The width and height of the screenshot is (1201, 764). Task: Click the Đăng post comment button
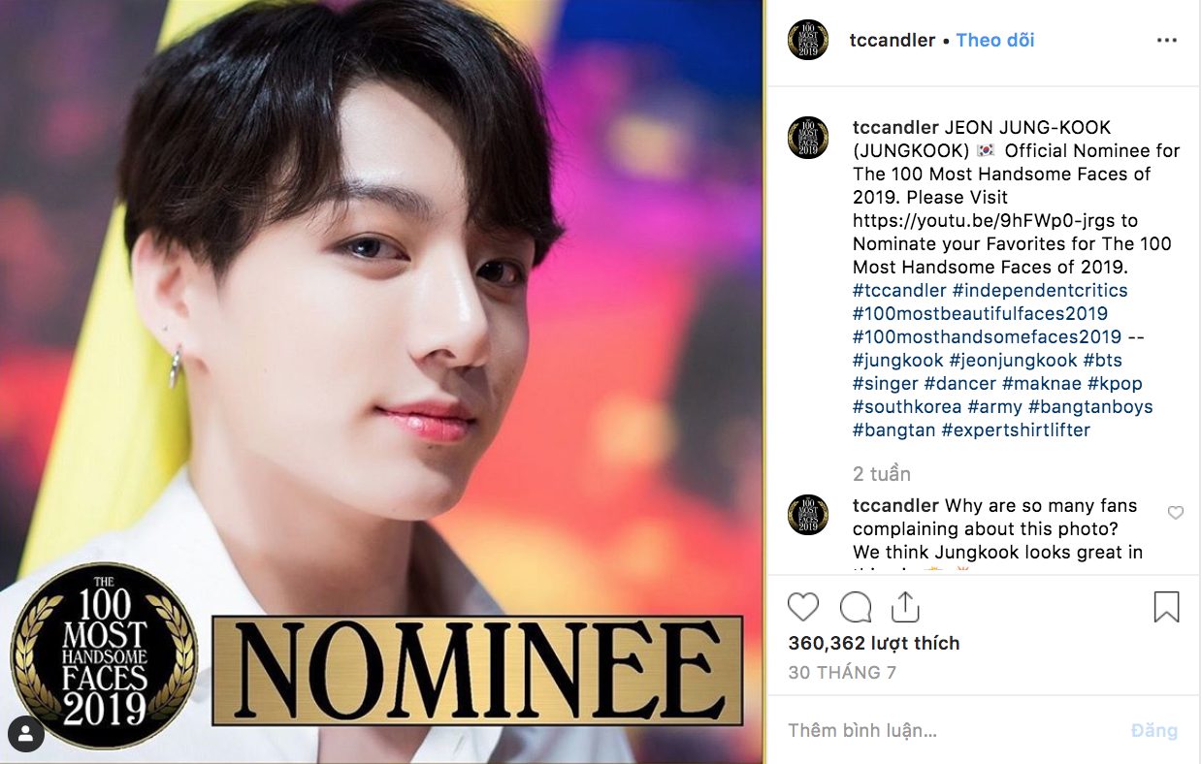click(x=1154, y=730)
